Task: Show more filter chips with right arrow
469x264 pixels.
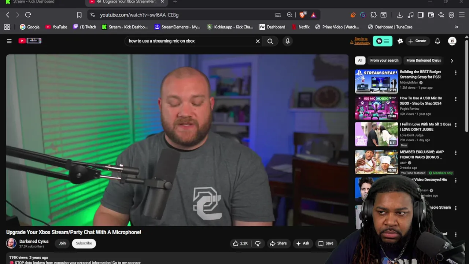Action: [452, 60]
